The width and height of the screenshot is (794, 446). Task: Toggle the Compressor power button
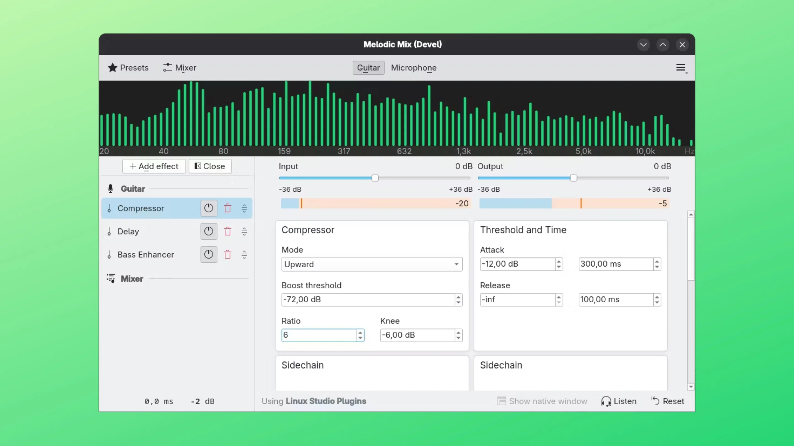point(209,208)
